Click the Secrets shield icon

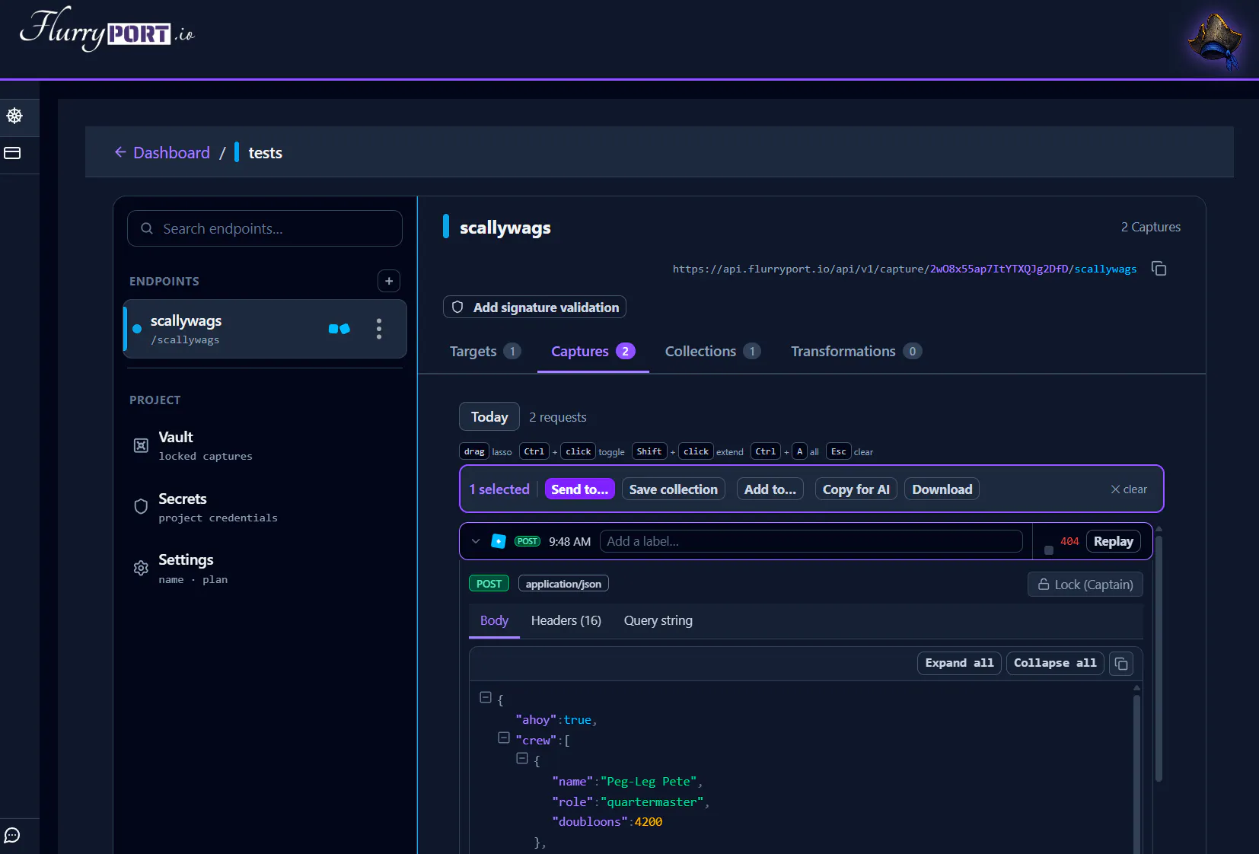pyautogui.click(x=141, y=507)
